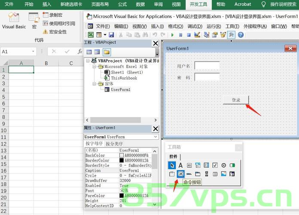
Task: Open Project Explorer toolbar icon
Action: pyautogui.click(x=207, y=35)
